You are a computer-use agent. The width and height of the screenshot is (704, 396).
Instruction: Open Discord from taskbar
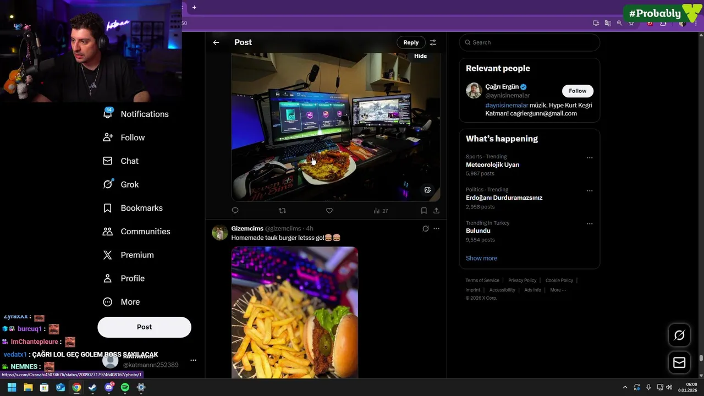click(109, 387)
